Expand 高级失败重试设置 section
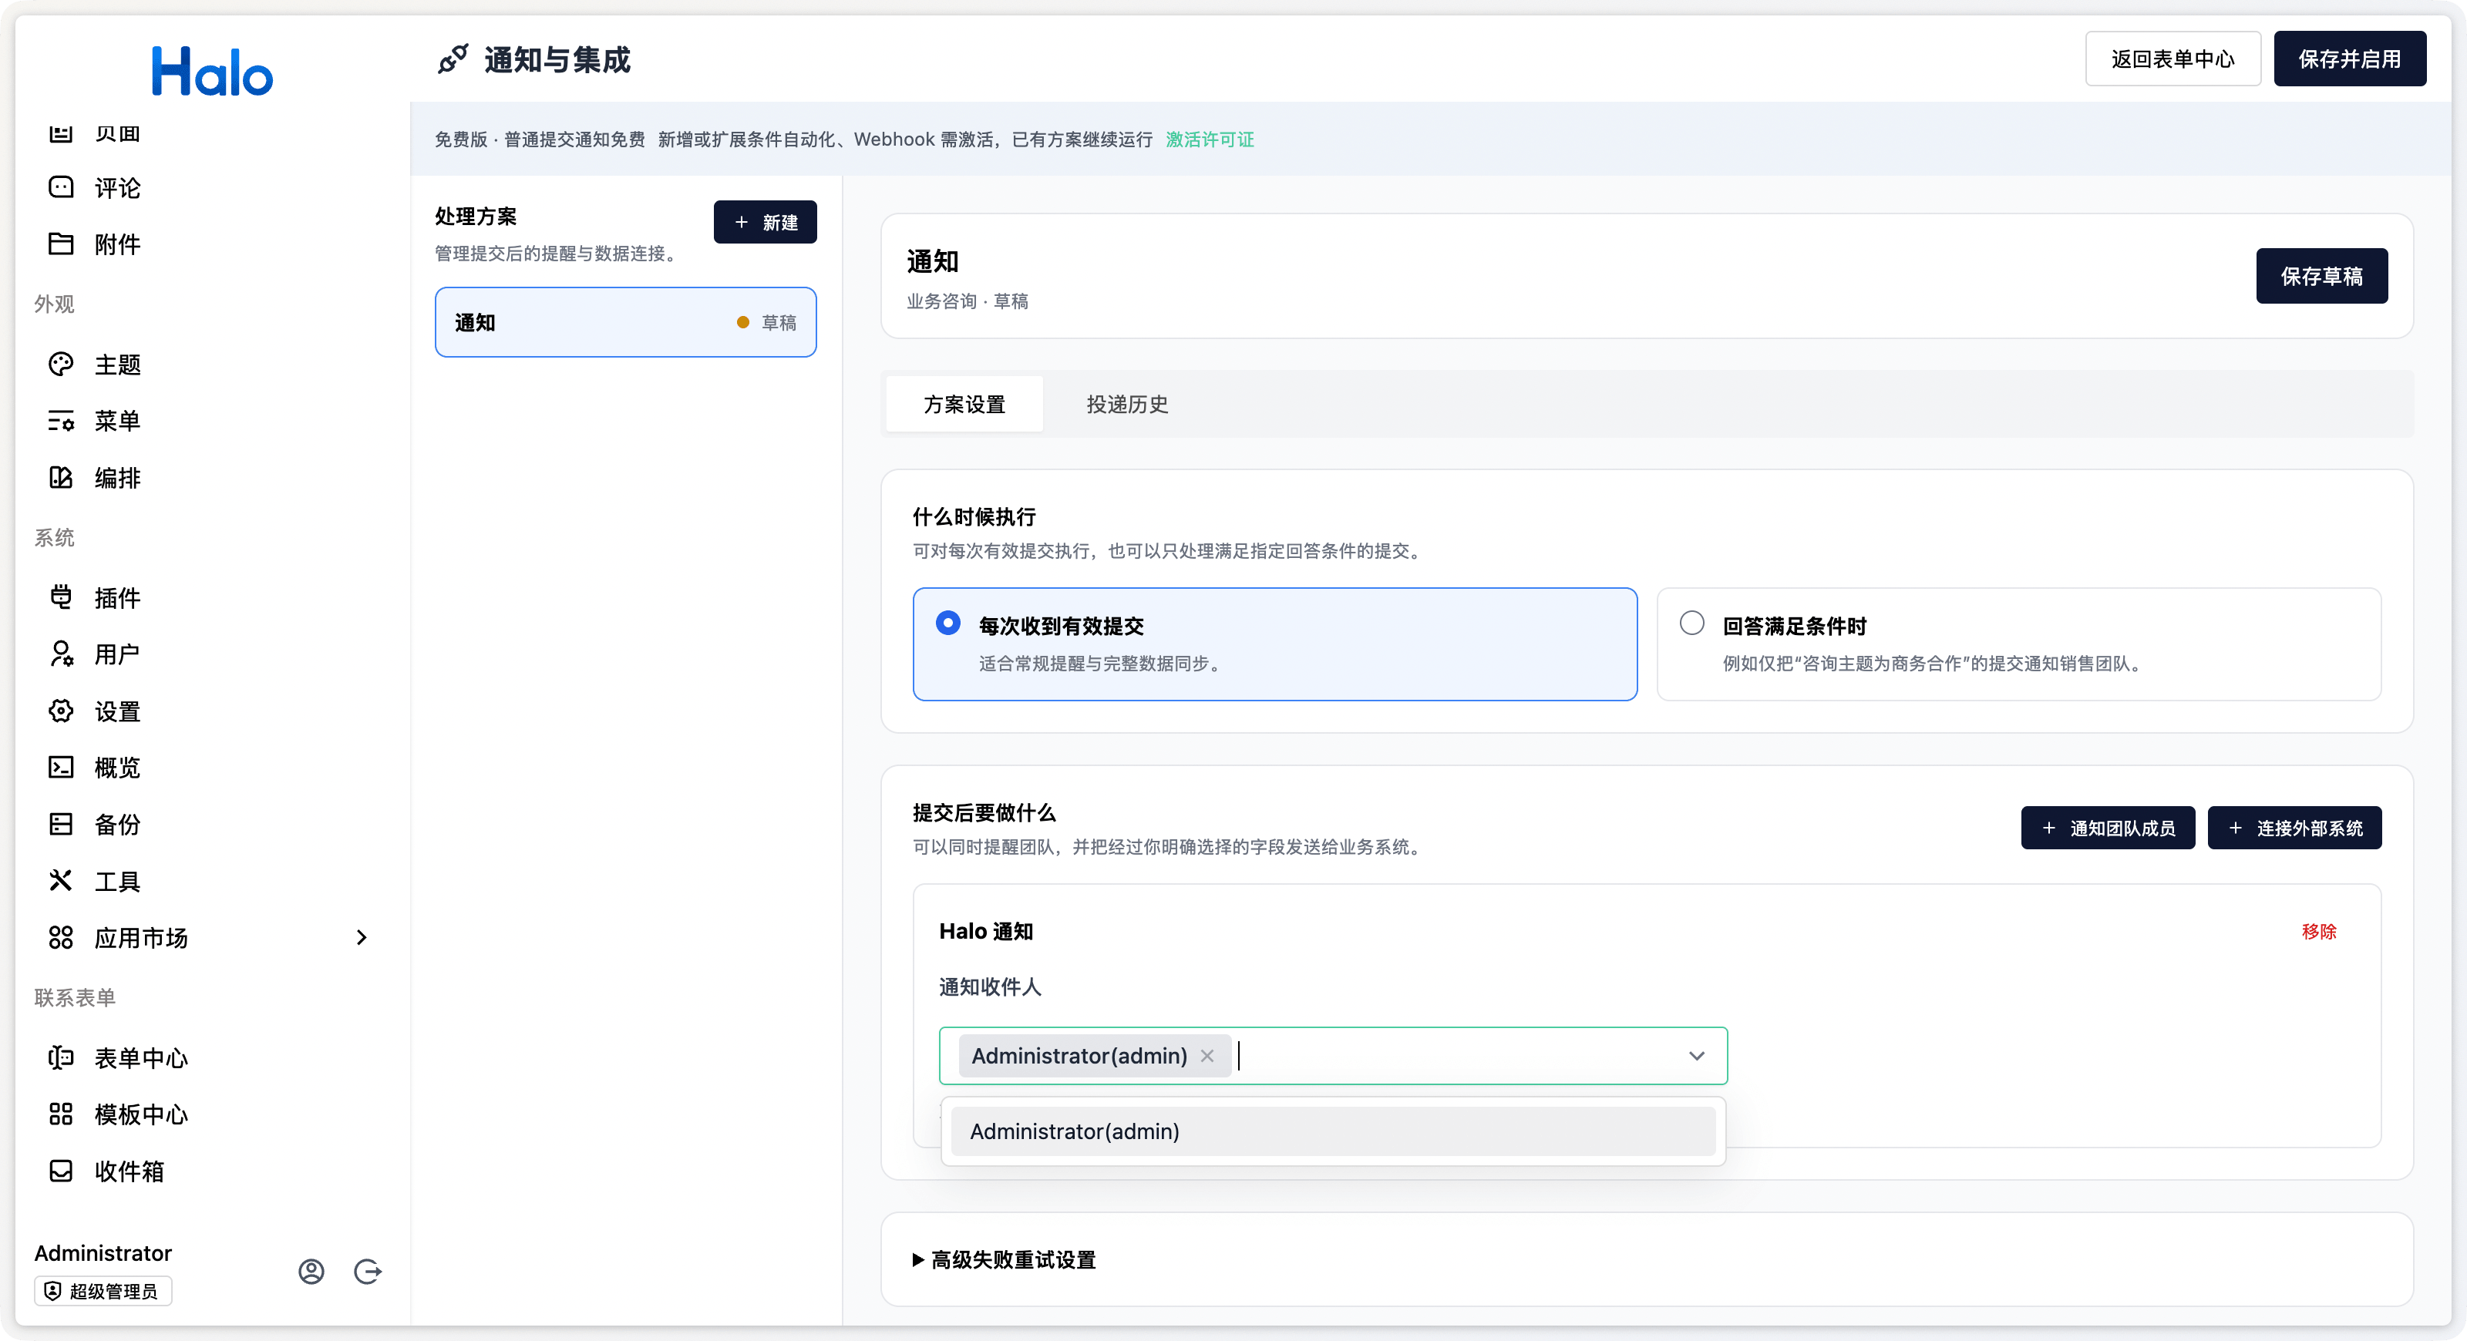 pos(1003,1259)
